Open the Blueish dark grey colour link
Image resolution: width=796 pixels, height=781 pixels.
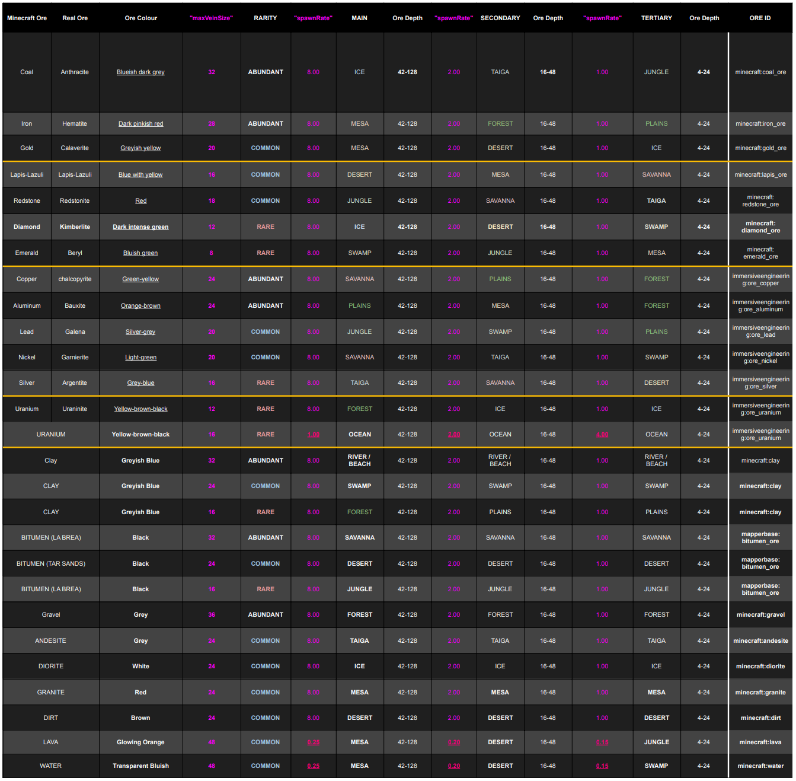140,72
